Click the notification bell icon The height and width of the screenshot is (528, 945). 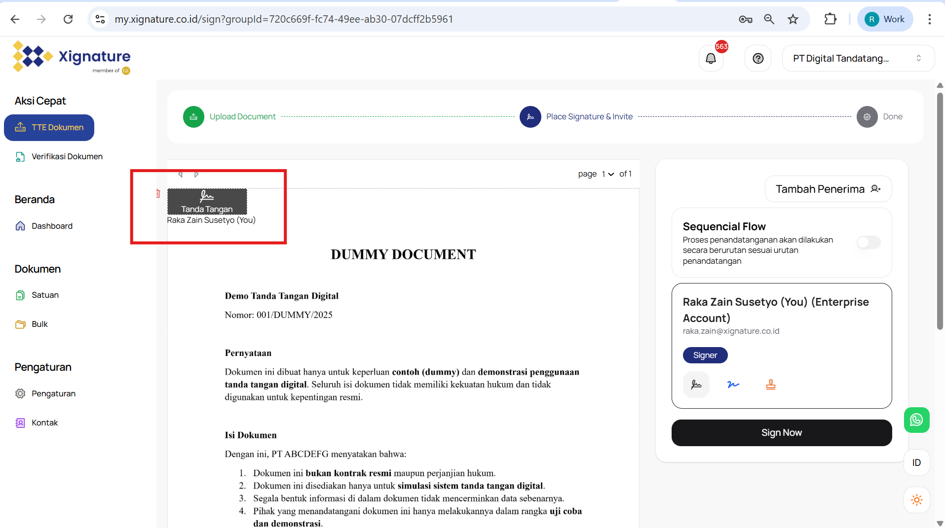[x=711, y=59]
